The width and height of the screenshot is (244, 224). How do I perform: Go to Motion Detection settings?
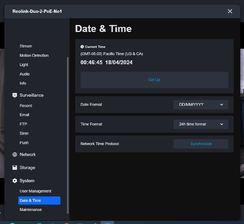(x=34, y=55)
